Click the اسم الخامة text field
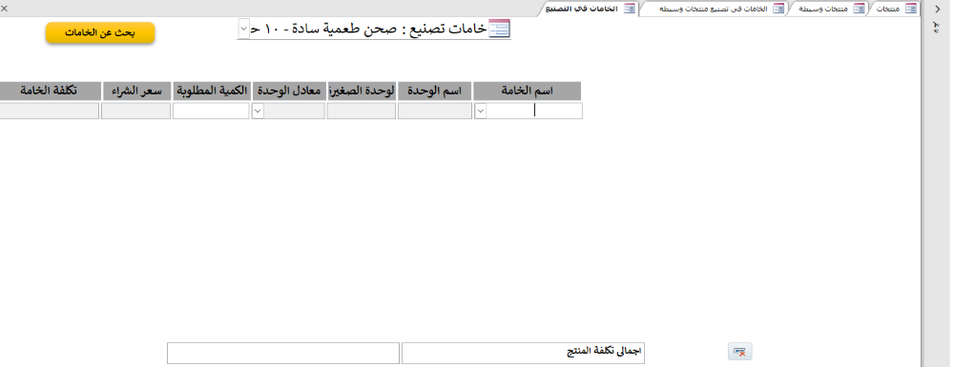Viewport: 954px width, 367px height. point(534,112)
